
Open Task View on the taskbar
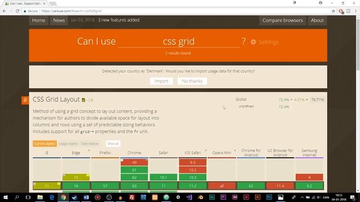[x=28, y=197]
